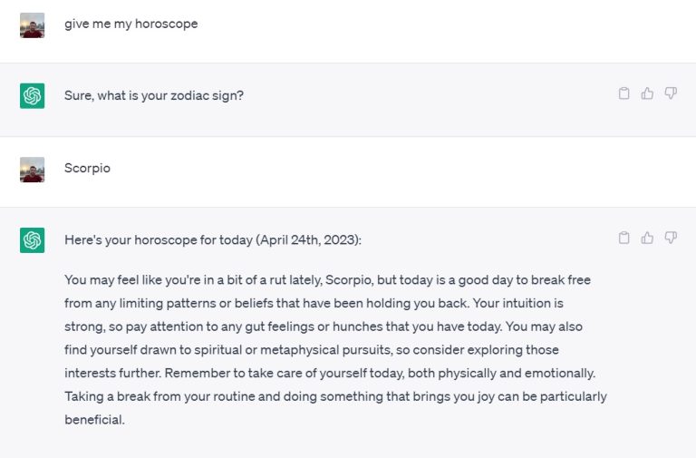This screenshot has width=696, height=458.
Task: Click the line starting 'Taking a break from'
Action: (335, 396)
